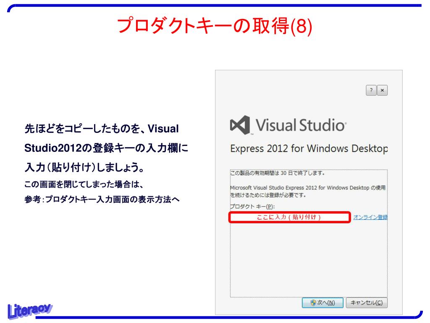430x323 pixels.
Task: Click the text '入力(貼り付け)しましょう。'
Action: click(x=84, y=167)
